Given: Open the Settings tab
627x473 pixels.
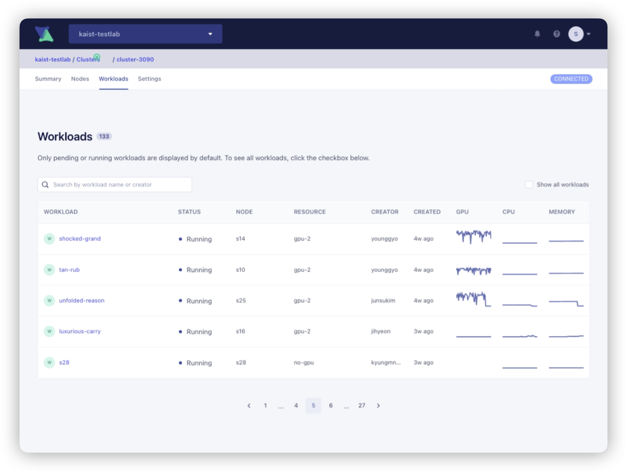Looking at the screenshot, I should point(149,79).
